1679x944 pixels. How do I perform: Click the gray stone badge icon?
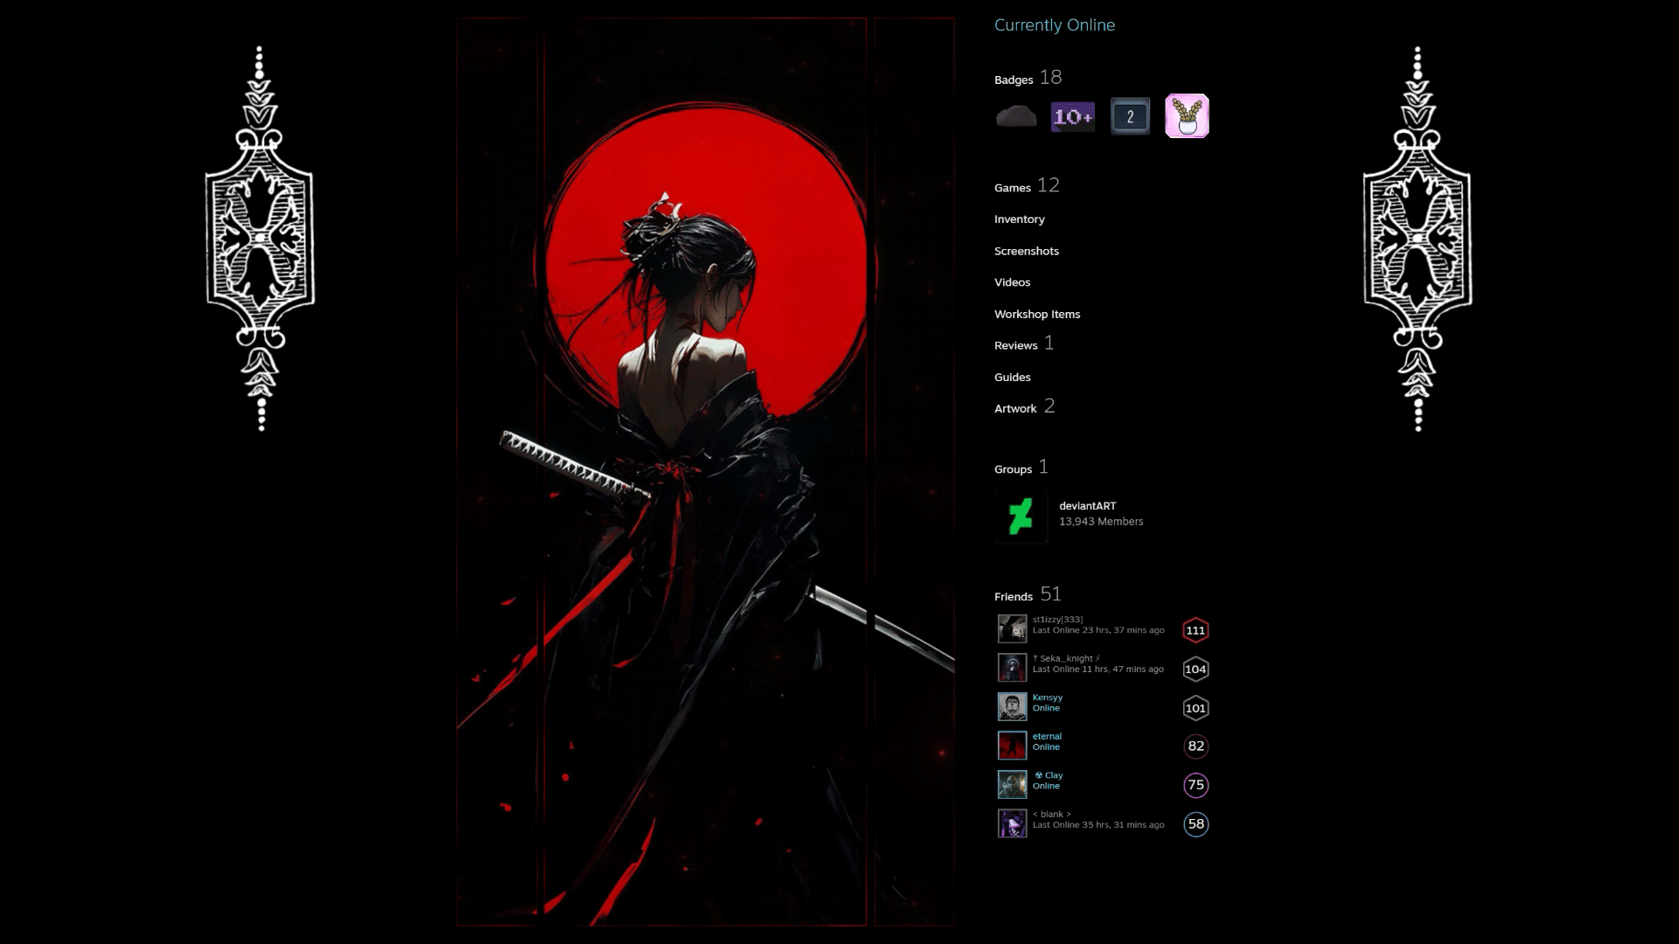[1016, 116]
